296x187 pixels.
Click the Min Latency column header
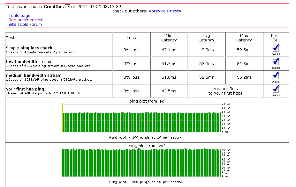(169, 38)
